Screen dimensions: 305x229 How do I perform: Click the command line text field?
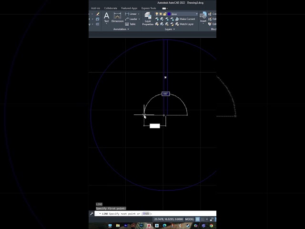coord(155,214)
